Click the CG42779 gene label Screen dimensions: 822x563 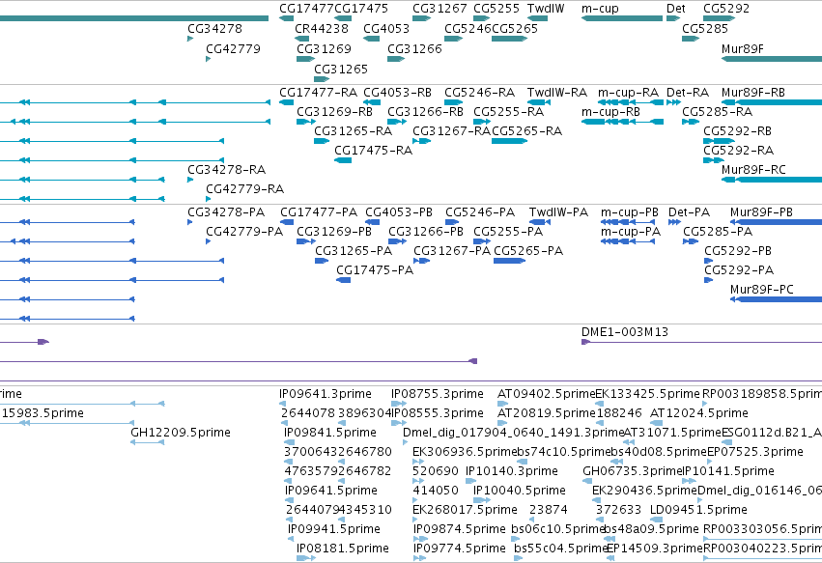pyautogui.click(x=233, y=48)
